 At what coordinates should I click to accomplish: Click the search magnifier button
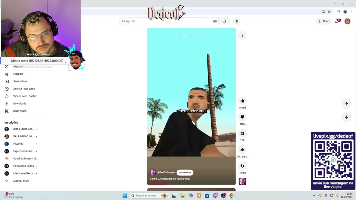coord(224,21)
